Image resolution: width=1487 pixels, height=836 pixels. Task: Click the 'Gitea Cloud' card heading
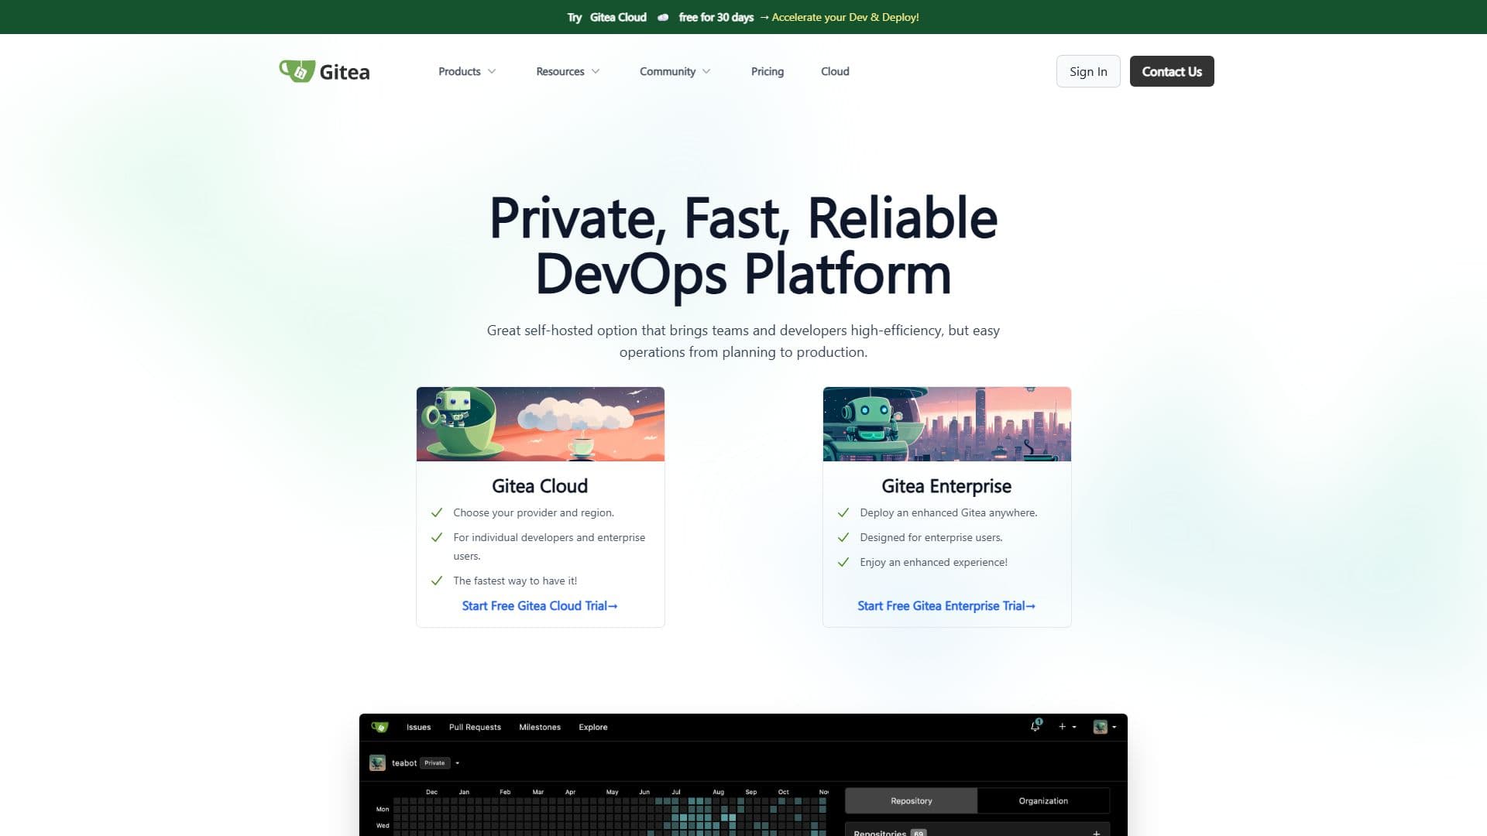click(x=540, y=486)
